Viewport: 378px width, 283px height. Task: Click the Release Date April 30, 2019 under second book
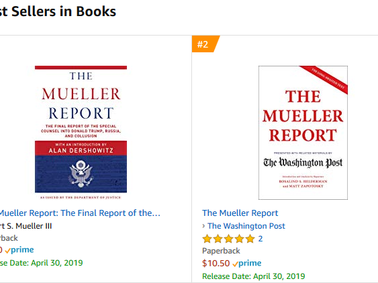tap(254, 276)
